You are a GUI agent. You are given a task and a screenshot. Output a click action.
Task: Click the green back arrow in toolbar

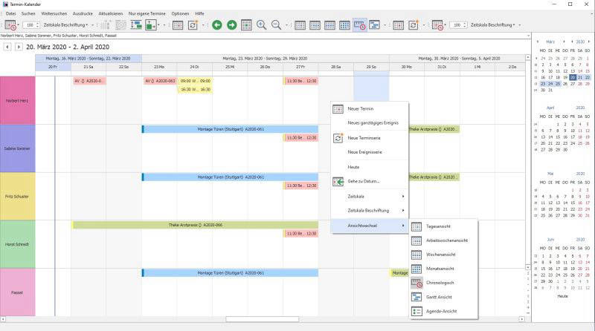point(216,25)
